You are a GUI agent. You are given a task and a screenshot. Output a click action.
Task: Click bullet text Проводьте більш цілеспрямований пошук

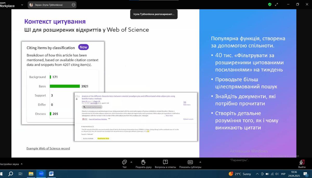tap(246, 83)
